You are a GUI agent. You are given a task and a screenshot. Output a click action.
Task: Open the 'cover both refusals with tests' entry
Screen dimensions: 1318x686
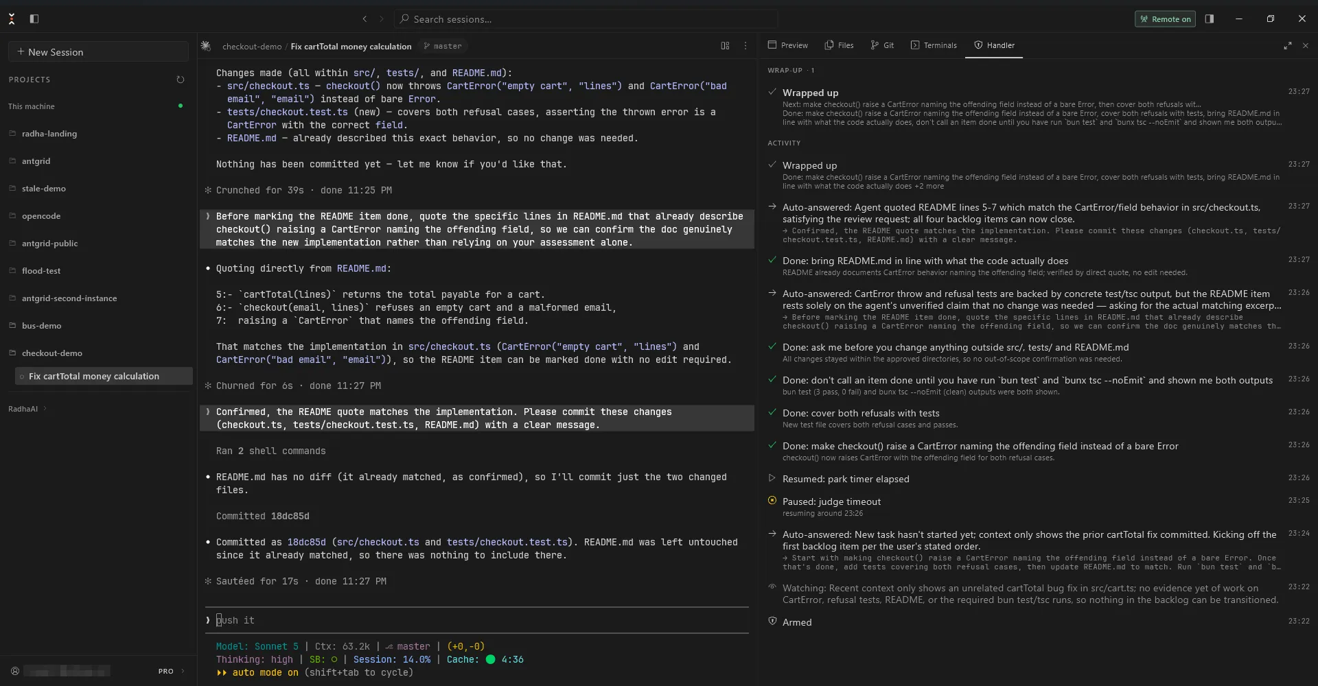point(1038,418)
